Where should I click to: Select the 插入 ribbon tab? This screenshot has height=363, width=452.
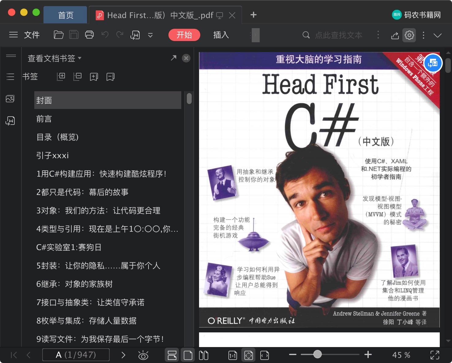[x=221, y=35]
